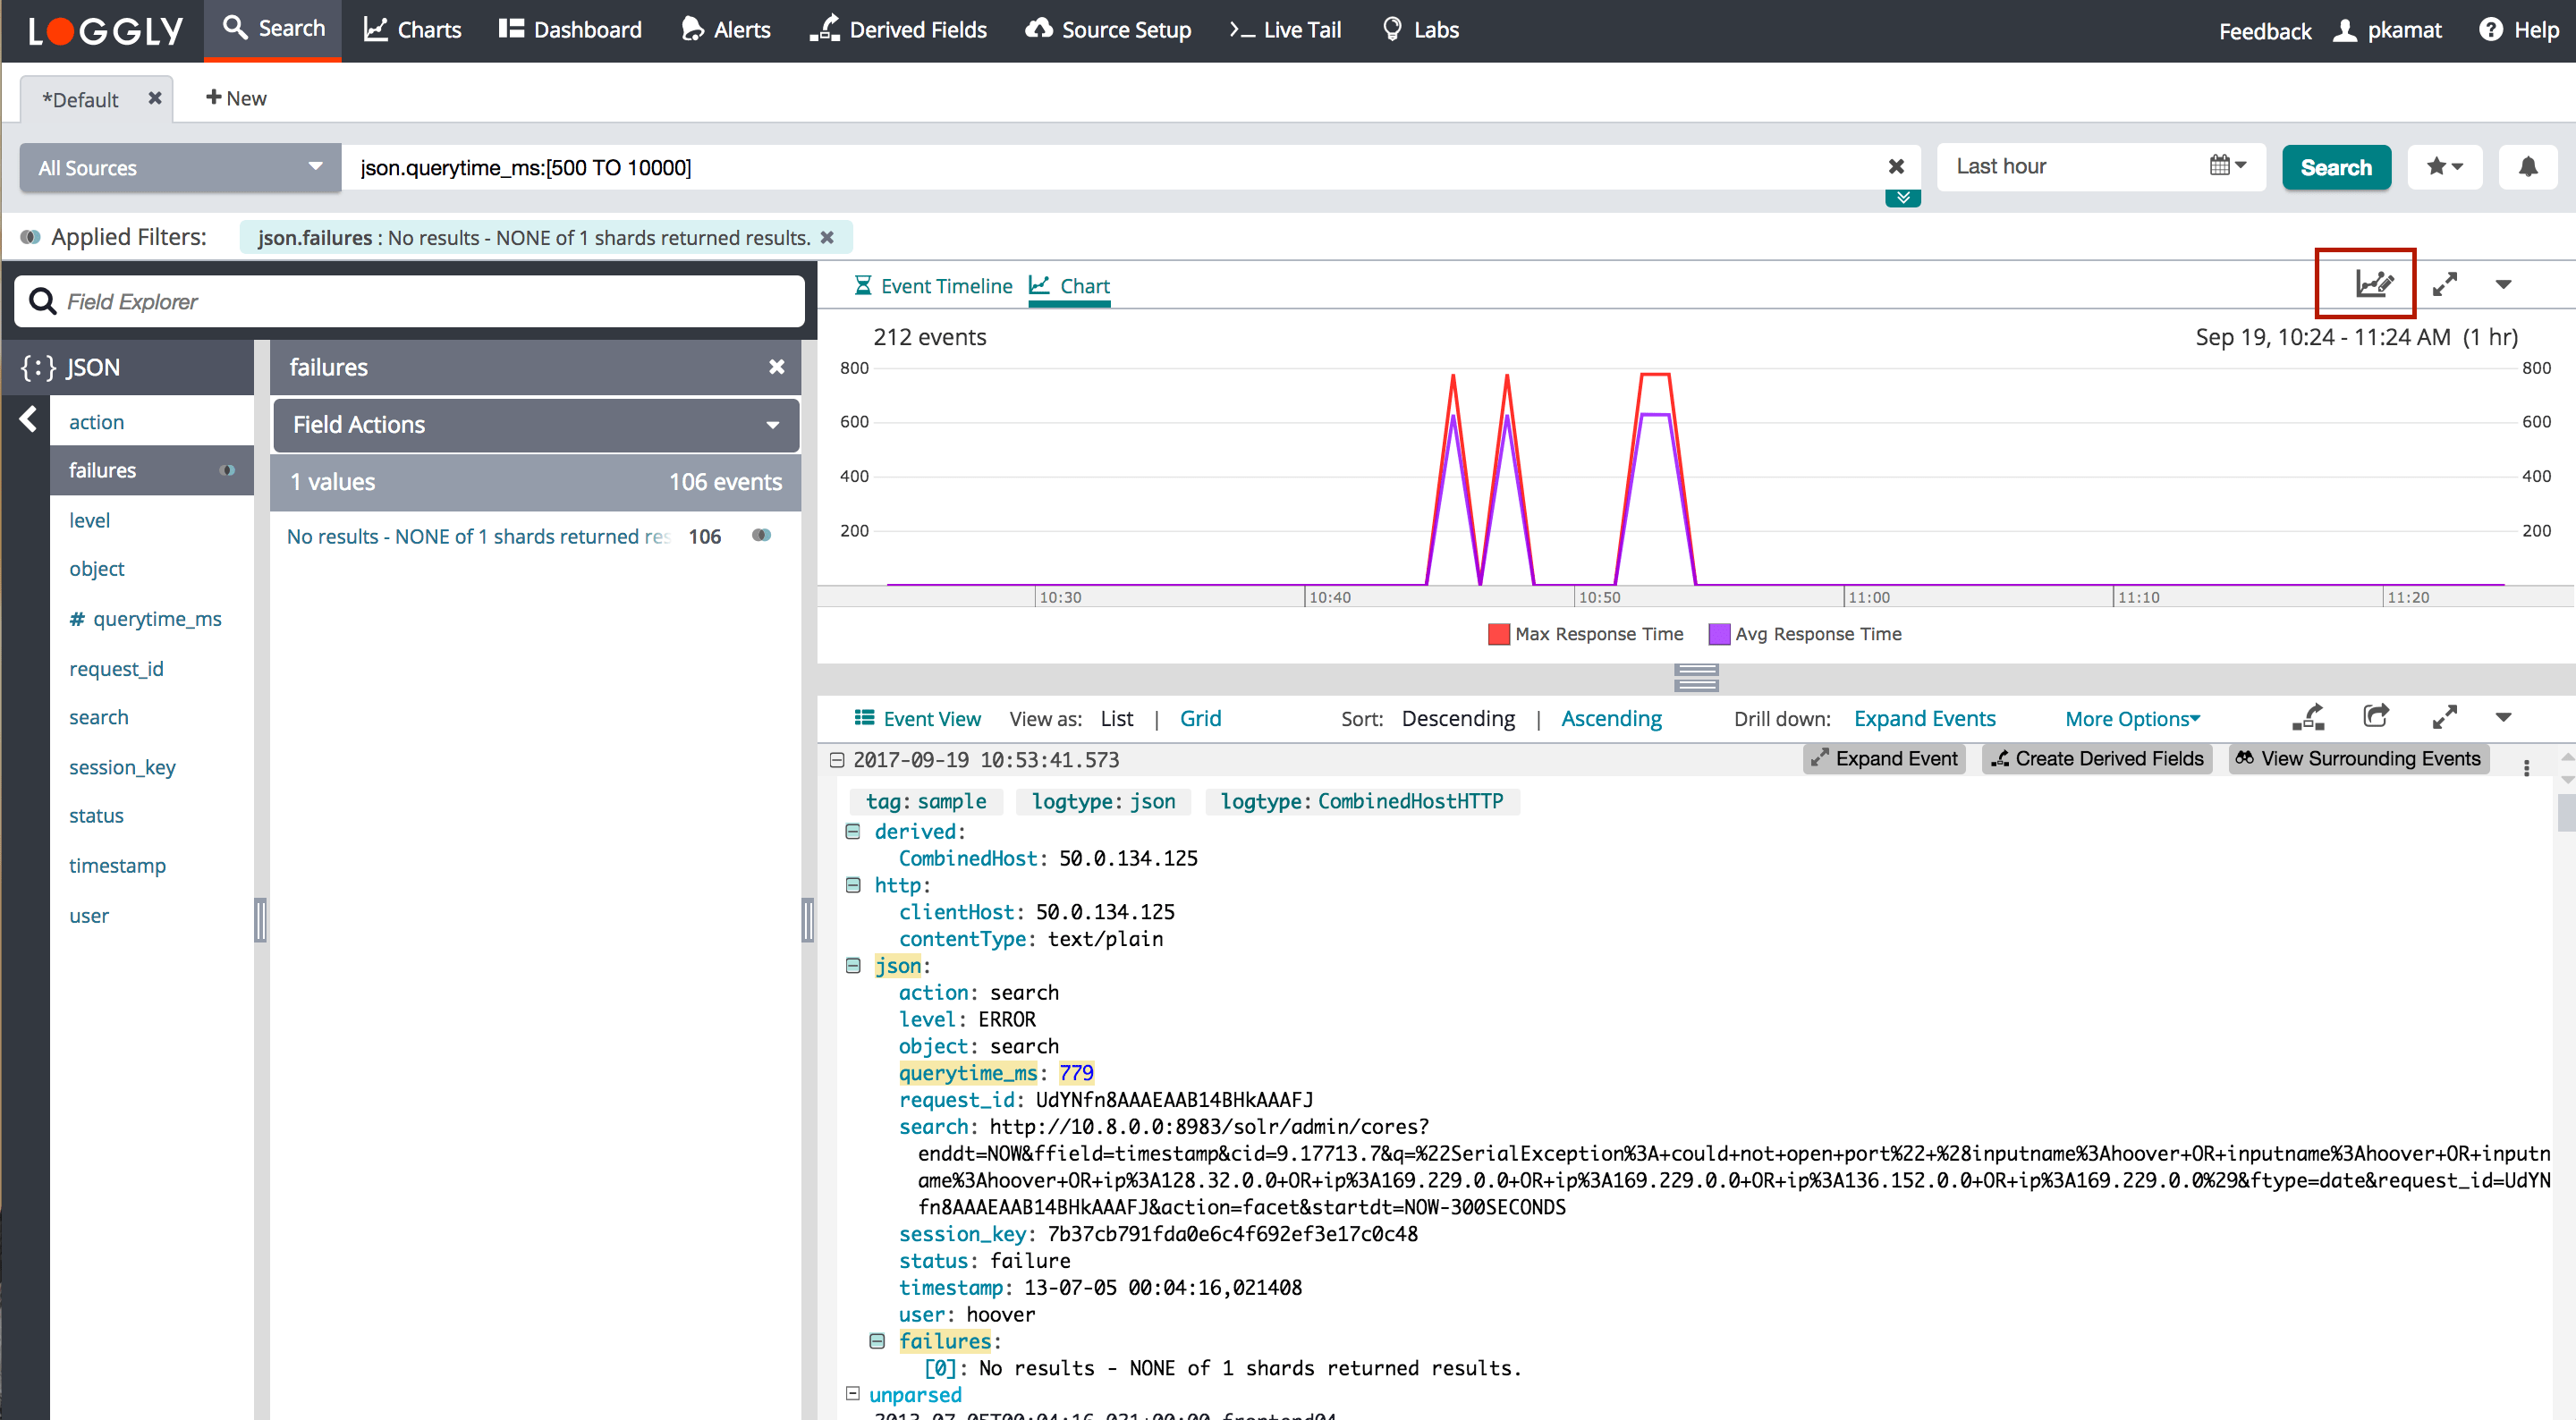Viewport: 2576px width, 1420px height.
Task: Click the back chevron in field explorer
Action: tap(28, 419)
